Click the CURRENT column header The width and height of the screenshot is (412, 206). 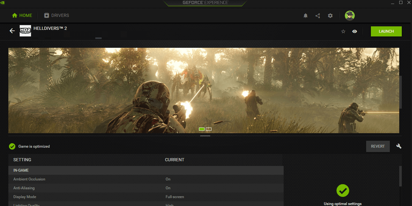pos(174,160)
